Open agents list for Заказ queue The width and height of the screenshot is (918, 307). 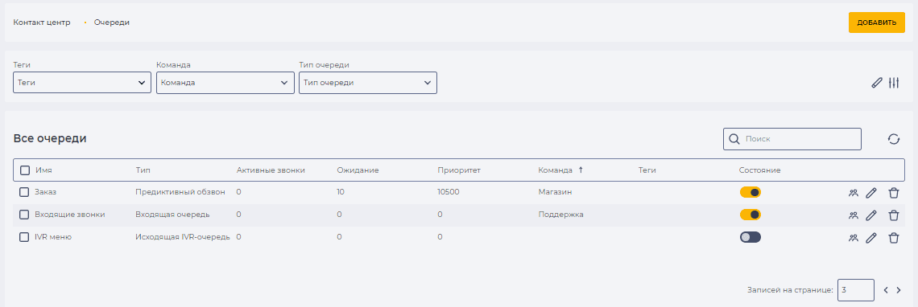[x=853, y=192]
